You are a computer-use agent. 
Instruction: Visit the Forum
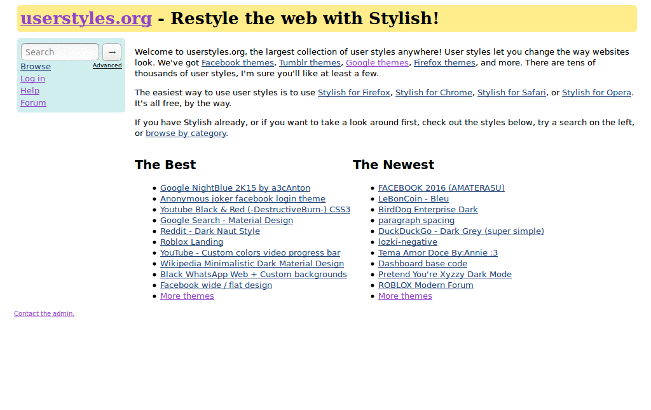(x=32, y=102)
